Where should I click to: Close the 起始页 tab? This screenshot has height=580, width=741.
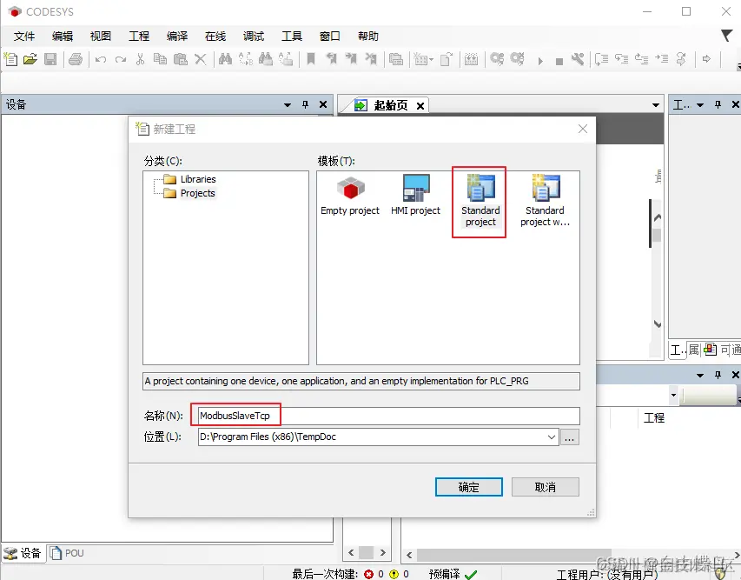pos(420,105)
